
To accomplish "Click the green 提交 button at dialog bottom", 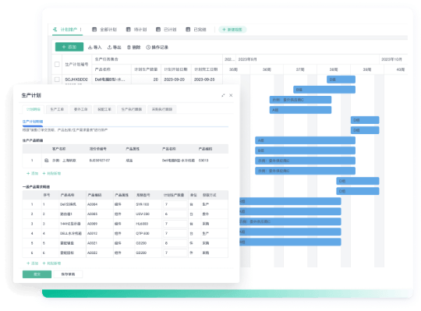I will [x=37, y=274].
